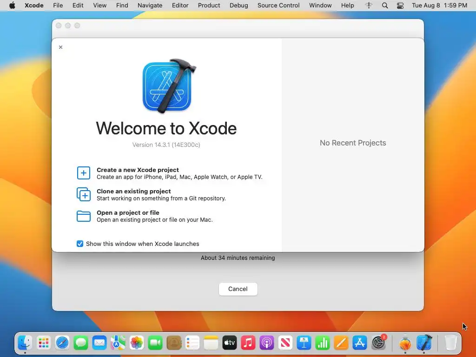Viewport: 476px width, 357px height.
Task: Open System Settings from the Dock
Action: [378, 343]
